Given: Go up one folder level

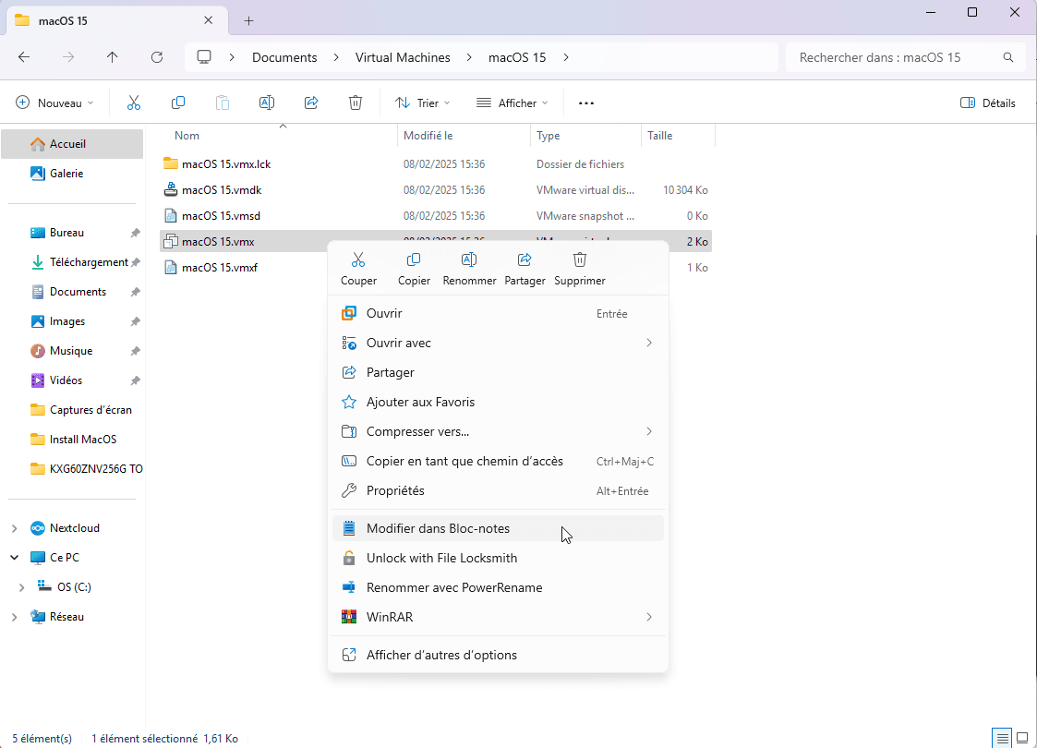Looking at the screenshot, I should (x=113, y=57).
